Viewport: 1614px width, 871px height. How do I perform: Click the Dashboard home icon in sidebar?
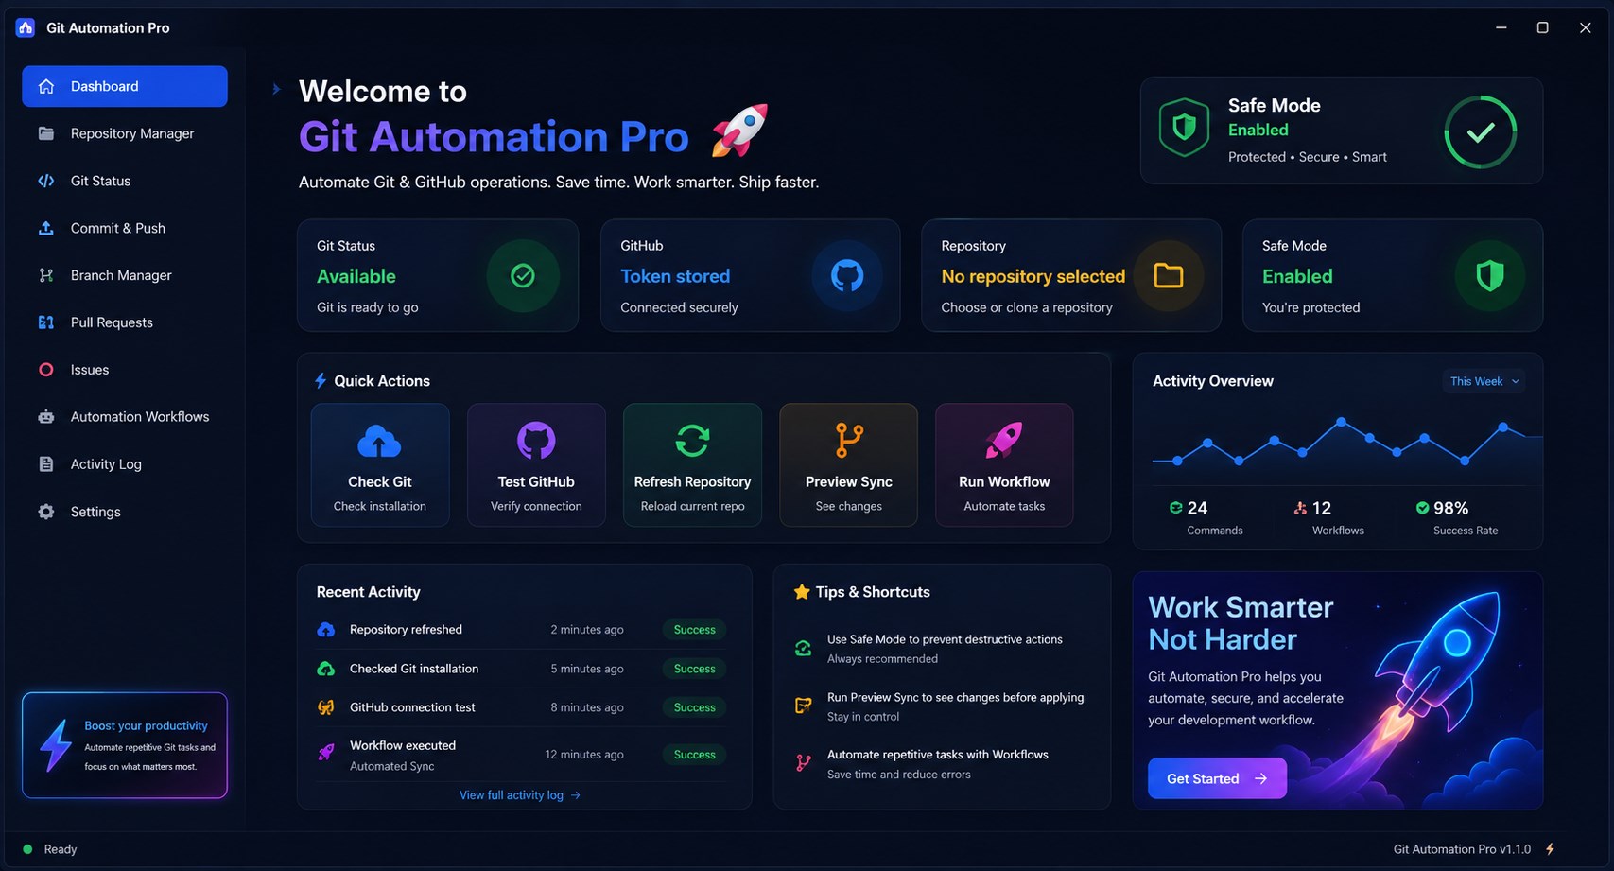45,86
